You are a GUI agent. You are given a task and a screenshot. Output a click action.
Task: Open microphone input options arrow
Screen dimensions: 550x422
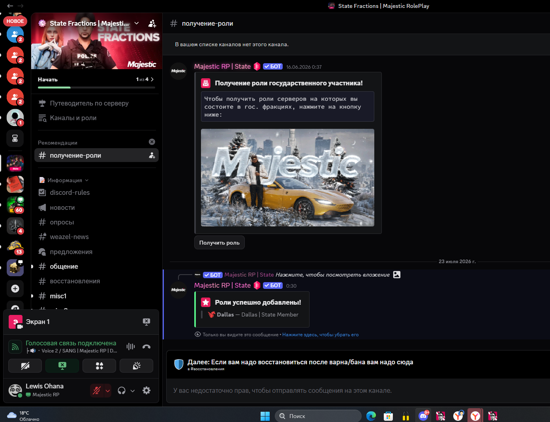click(108, 390)
